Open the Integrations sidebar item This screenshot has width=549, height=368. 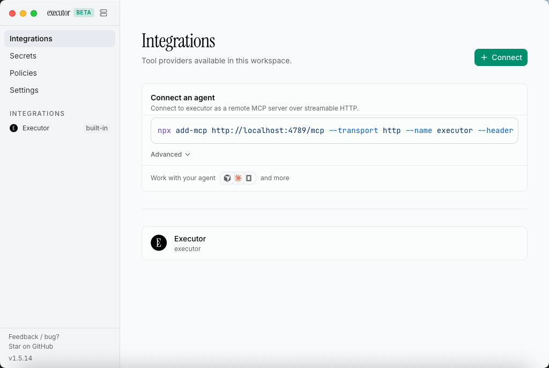click(x=60, y=39)
